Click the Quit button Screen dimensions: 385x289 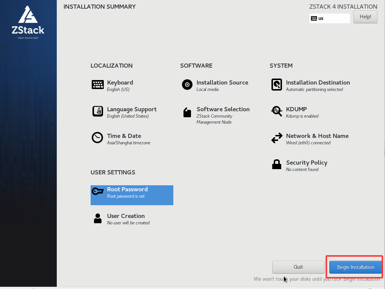298,267
